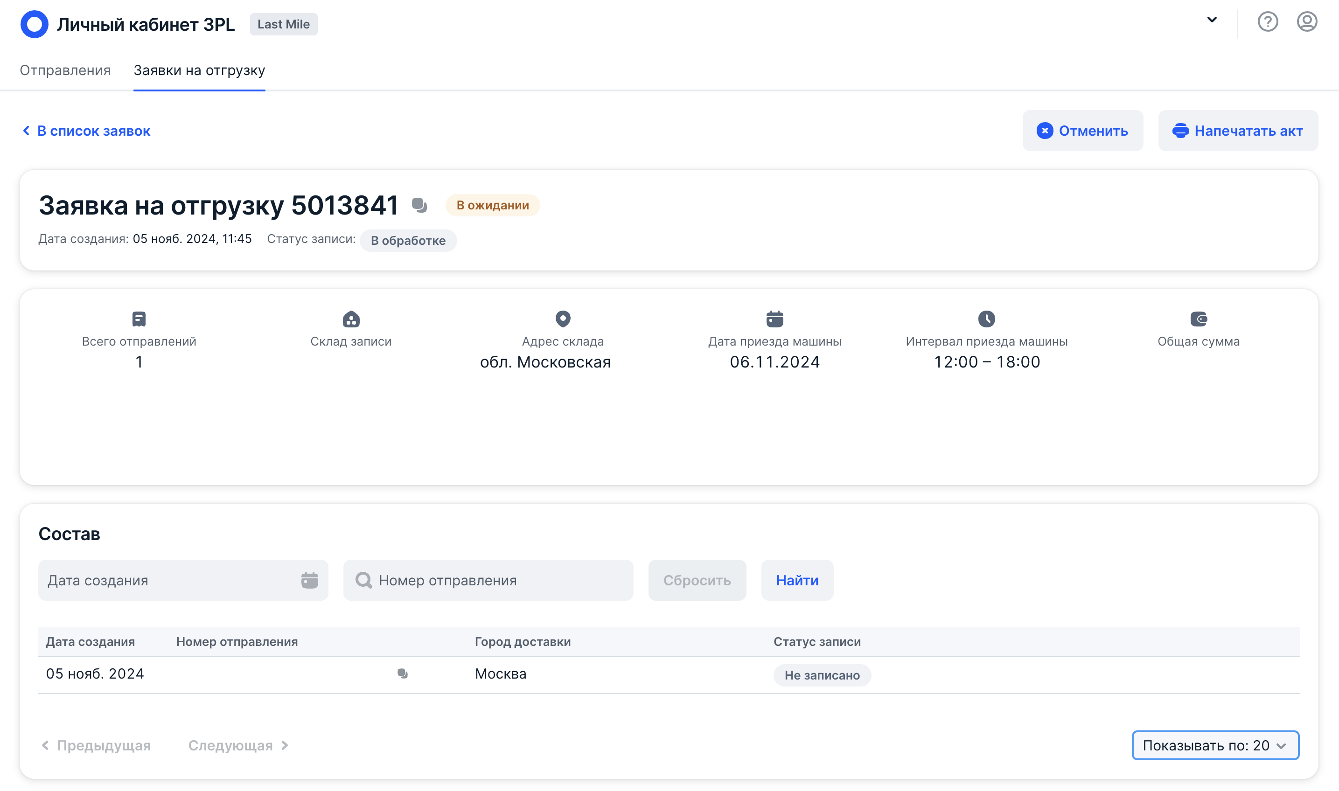
Task: Click the 06.11.2024 arrival date value
Action: (x=774, y=362)
